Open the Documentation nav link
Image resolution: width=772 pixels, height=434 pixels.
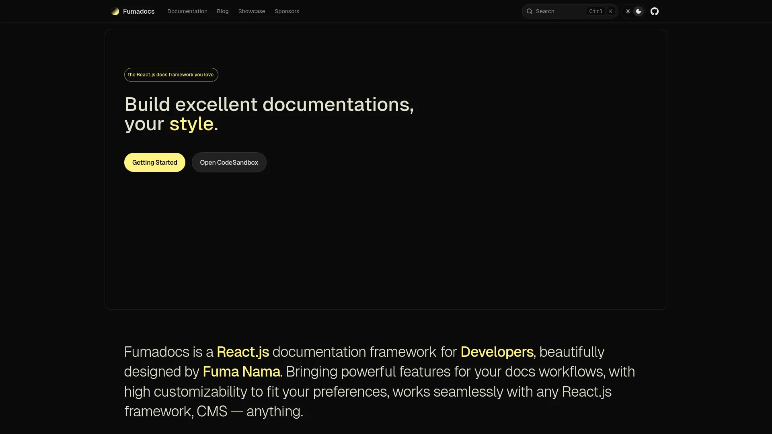tap(187, 11)
